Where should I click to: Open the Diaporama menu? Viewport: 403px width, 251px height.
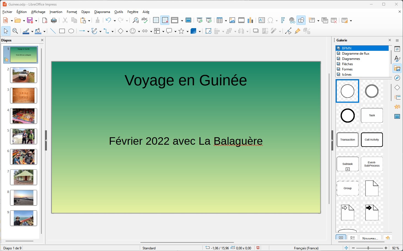102,12
